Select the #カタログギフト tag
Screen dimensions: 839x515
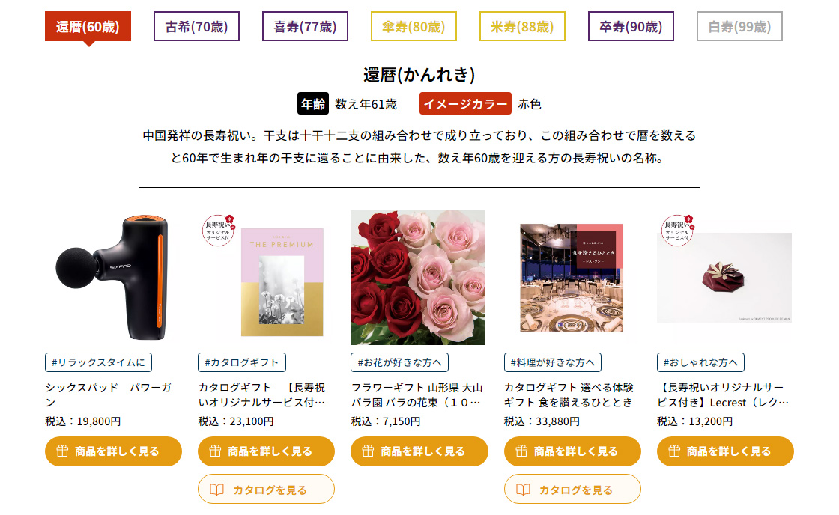(242, 362)
